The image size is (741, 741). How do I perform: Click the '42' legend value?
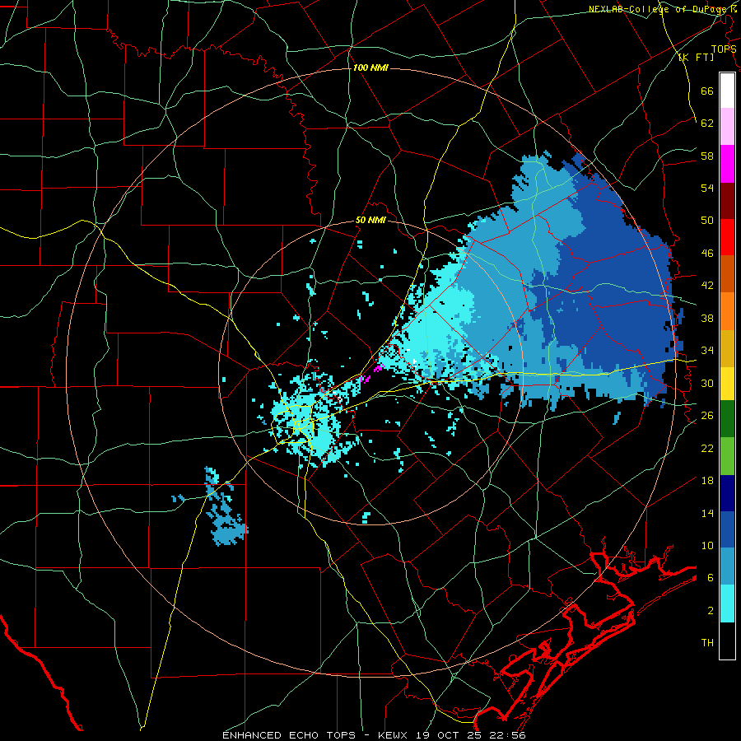coord(707,286)
